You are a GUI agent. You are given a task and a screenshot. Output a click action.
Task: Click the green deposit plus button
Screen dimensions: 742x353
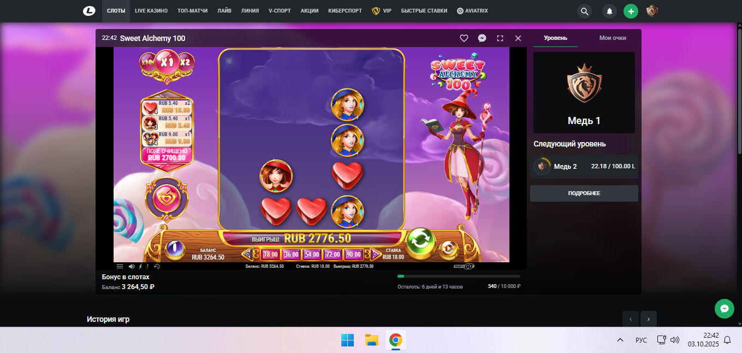[631, 11]
